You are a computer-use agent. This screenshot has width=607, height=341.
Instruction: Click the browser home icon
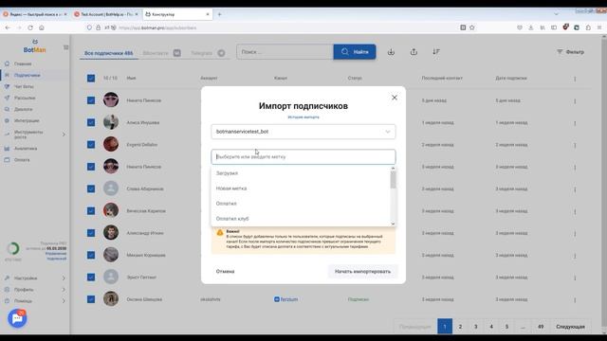tap(42, 27)
